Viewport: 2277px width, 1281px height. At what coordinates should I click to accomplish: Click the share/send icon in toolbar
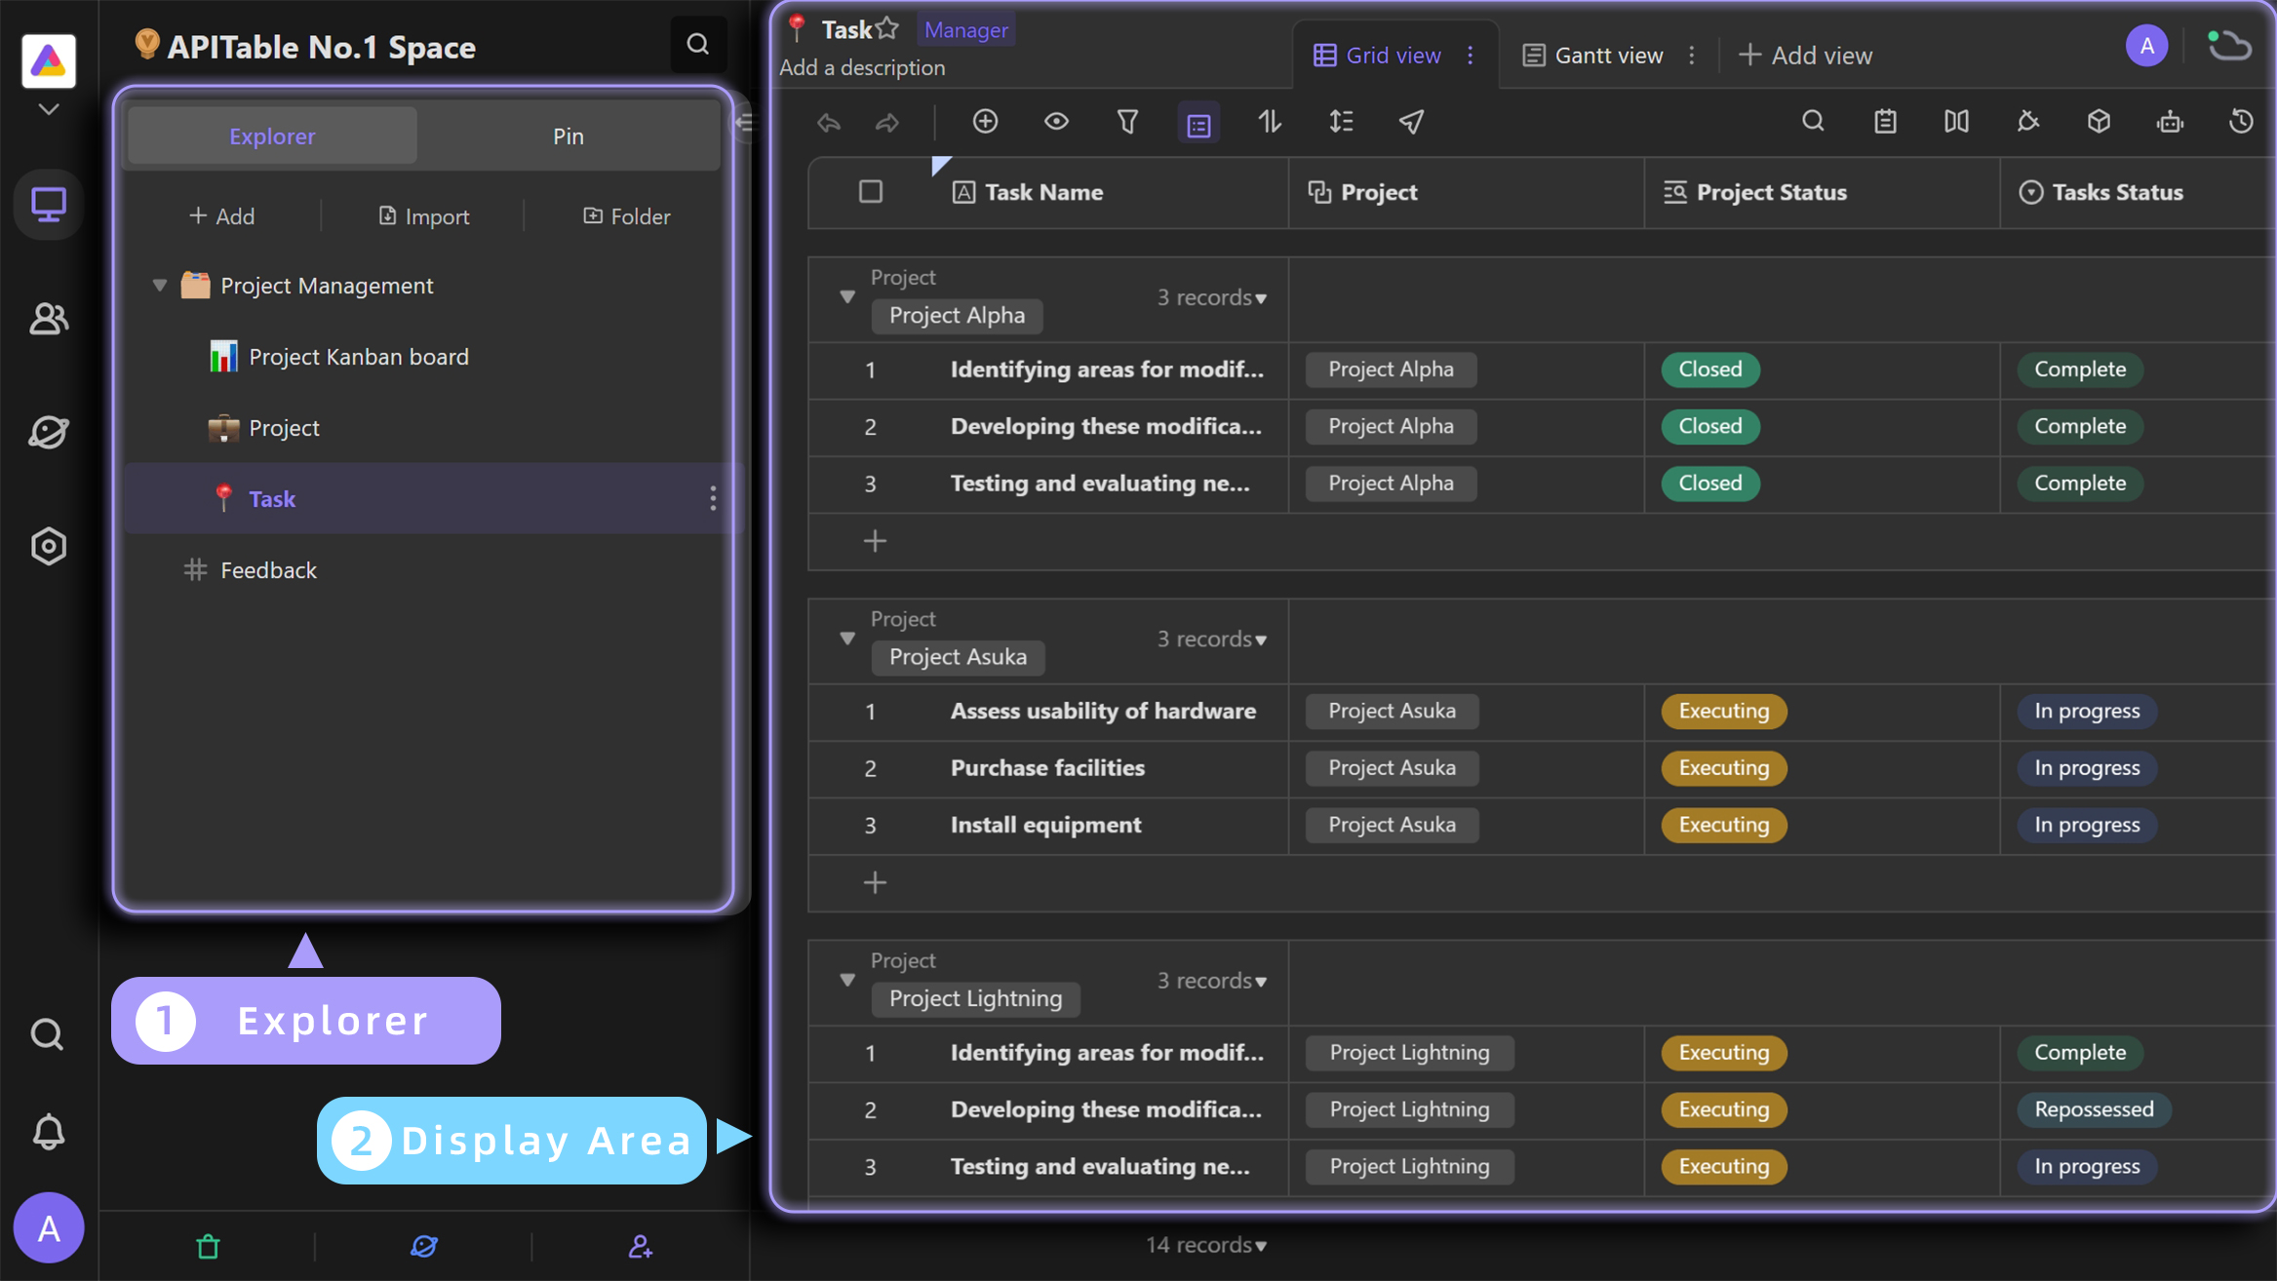coord(1409,122)
